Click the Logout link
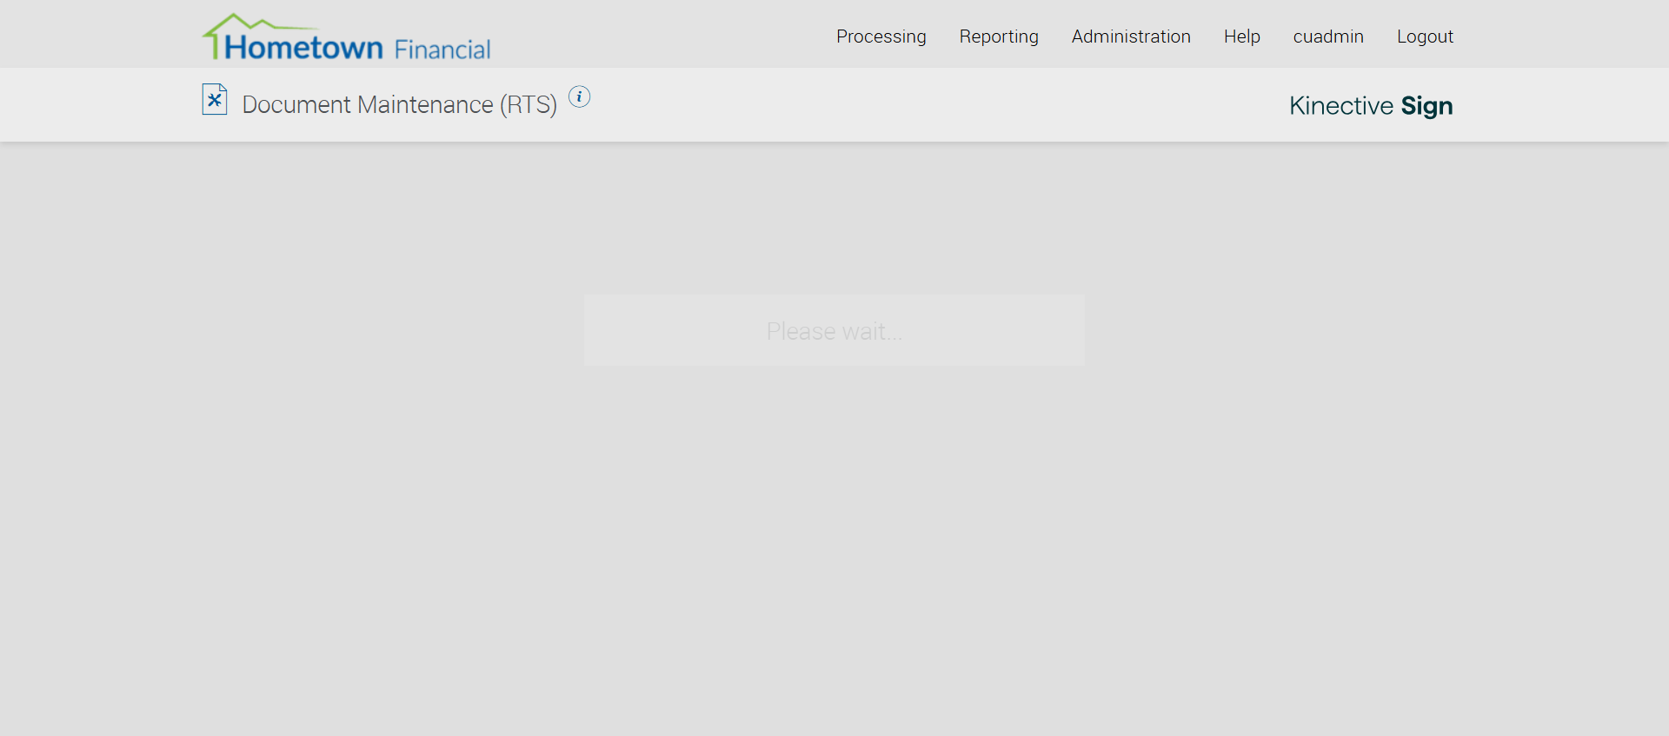This screenshot has height=736, width=1669. click(1425, 36)
